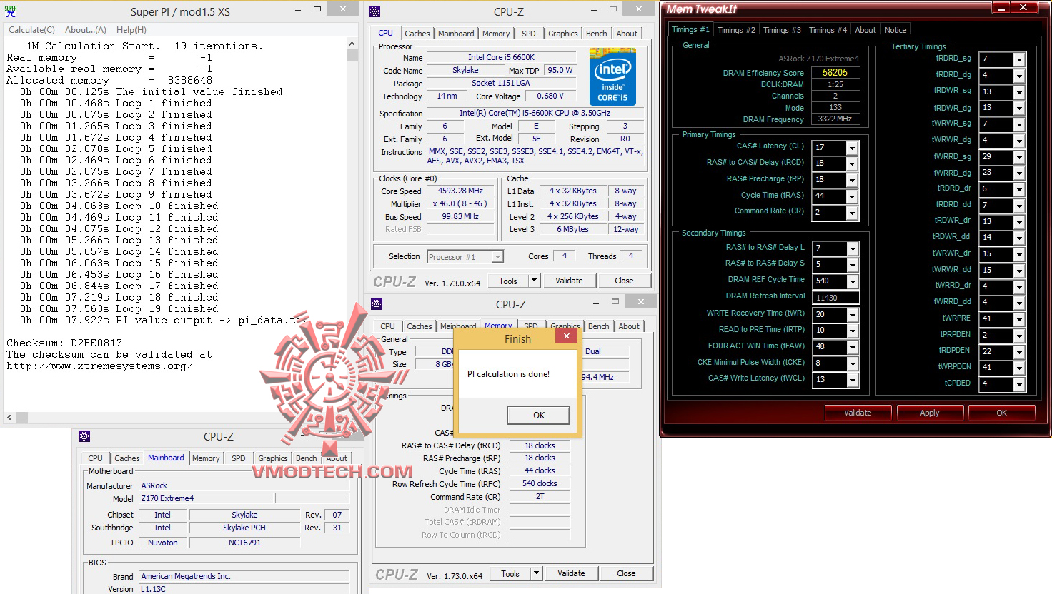
Task: Switch to Caches tab in top CPU-Z window
Action: click(417, 34)
